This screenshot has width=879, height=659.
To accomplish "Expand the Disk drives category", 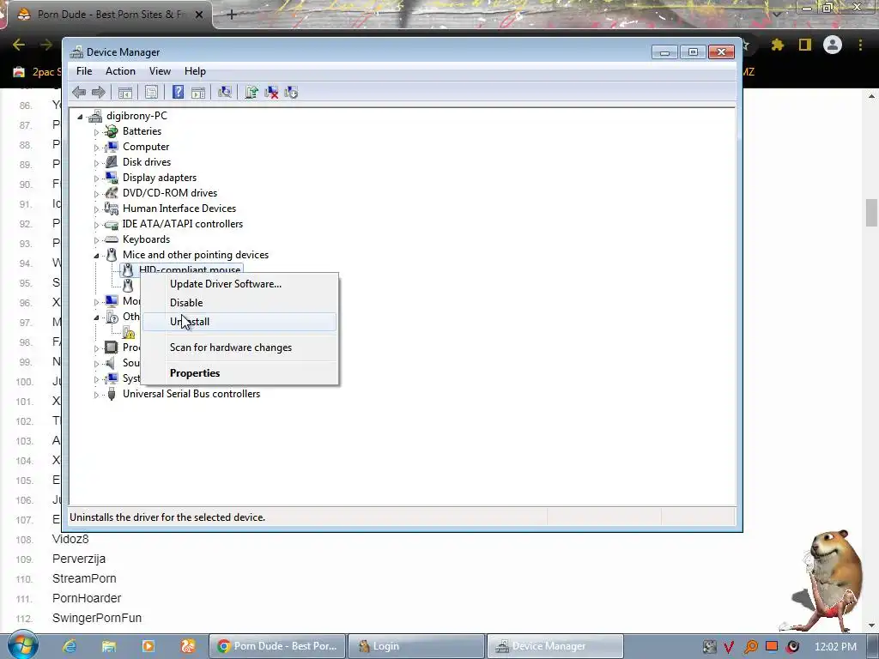I will [x=96, y=163].
